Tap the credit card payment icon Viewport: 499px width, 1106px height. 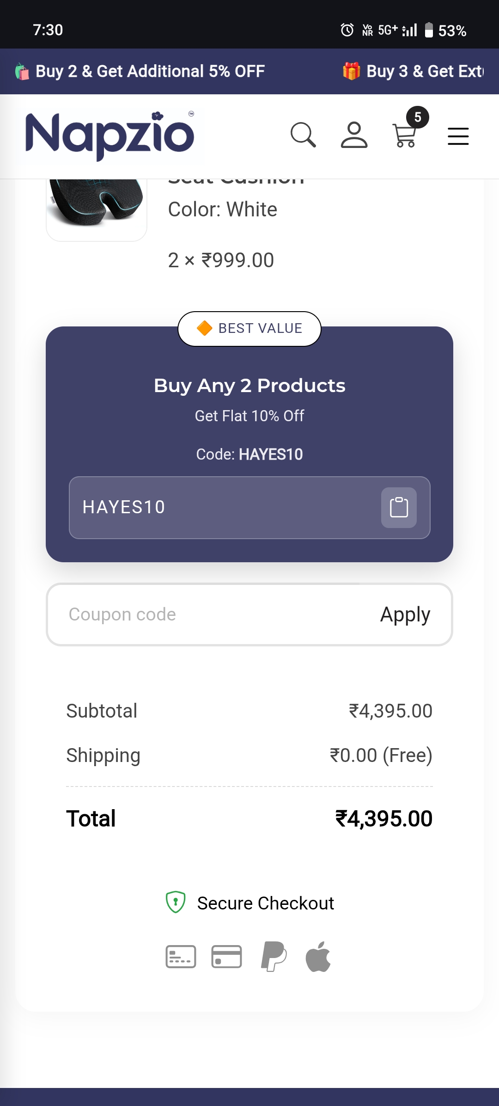(226, 957)
